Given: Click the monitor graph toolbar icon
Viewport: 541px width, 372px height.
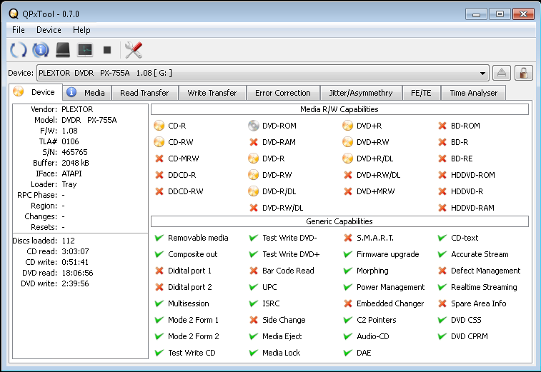Looking at the screenshot, I should click(x=85, y=50).
